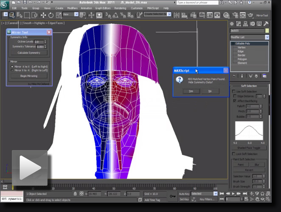This screenshot has width=281, height=212.
Task: Open Selected key filter dropdown
Action: [x=204, y=194]
